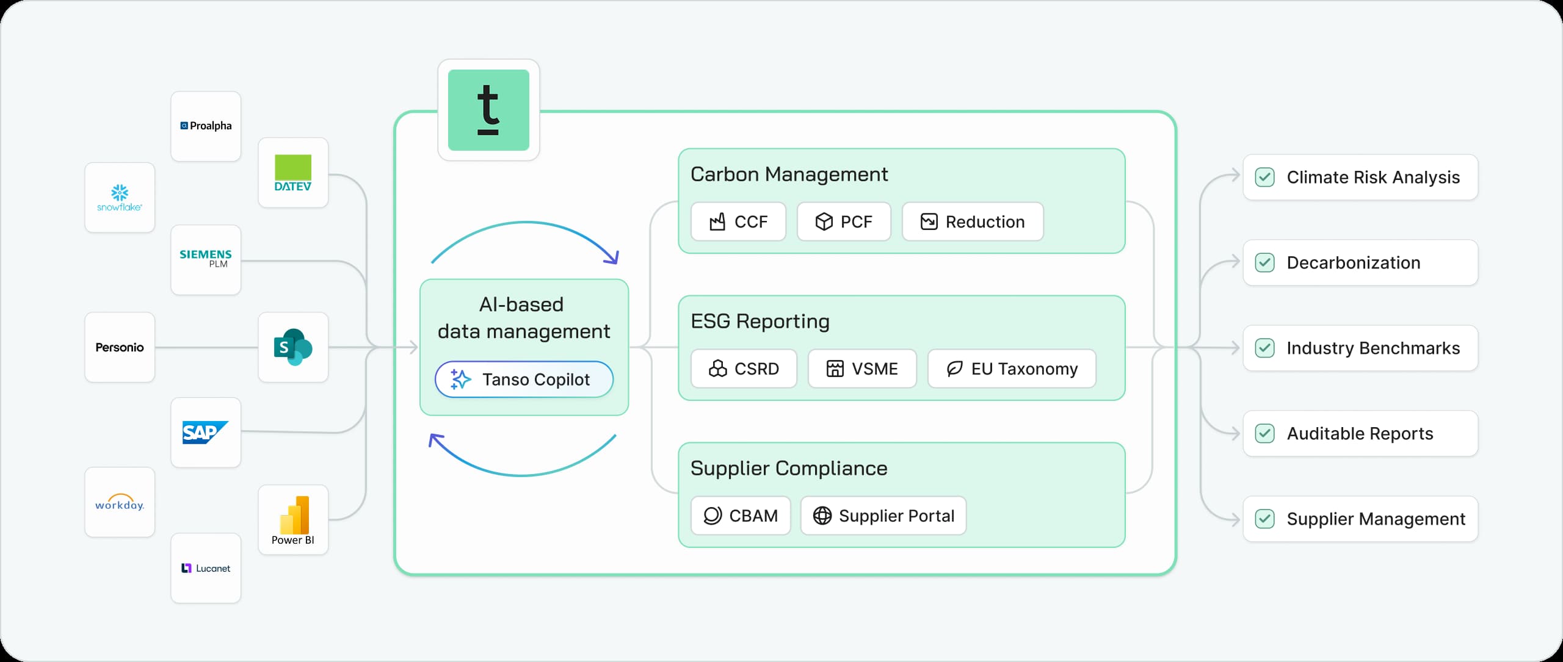
Task: Click the Supplier Portal chip
Action: [883, 516]
